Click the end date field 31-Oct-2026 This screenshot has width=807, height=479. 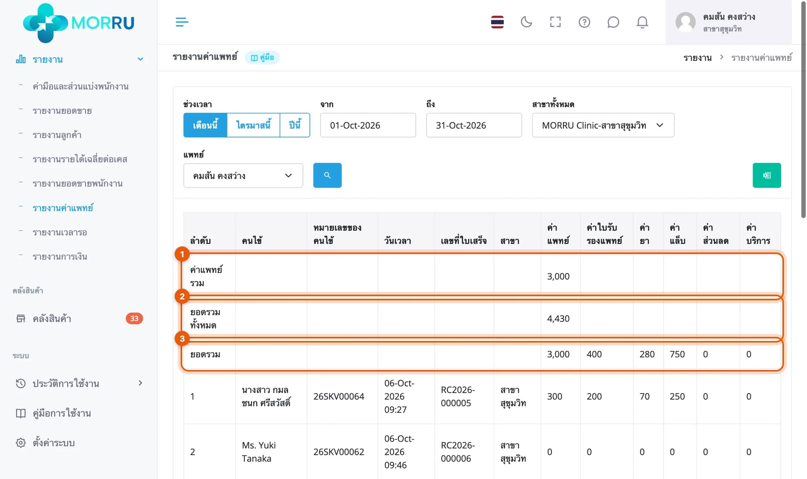pyautogui.click(x=474, y=125)
